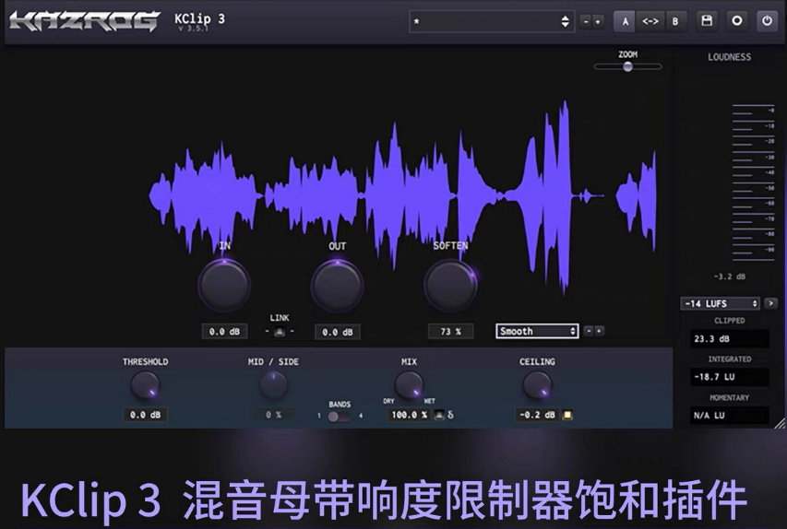Select state B for comparison
The height and width of the screenshot is (529, 787).
(675, 21)
